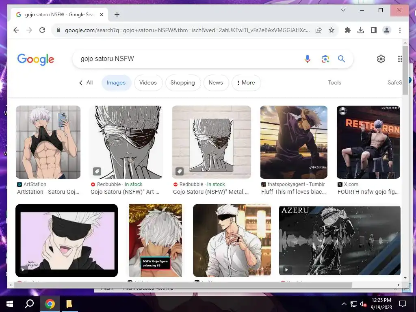Open the Redbubble Art print thumbnail
The width and height of the screenshot is (416, 312).
(127, 142)
